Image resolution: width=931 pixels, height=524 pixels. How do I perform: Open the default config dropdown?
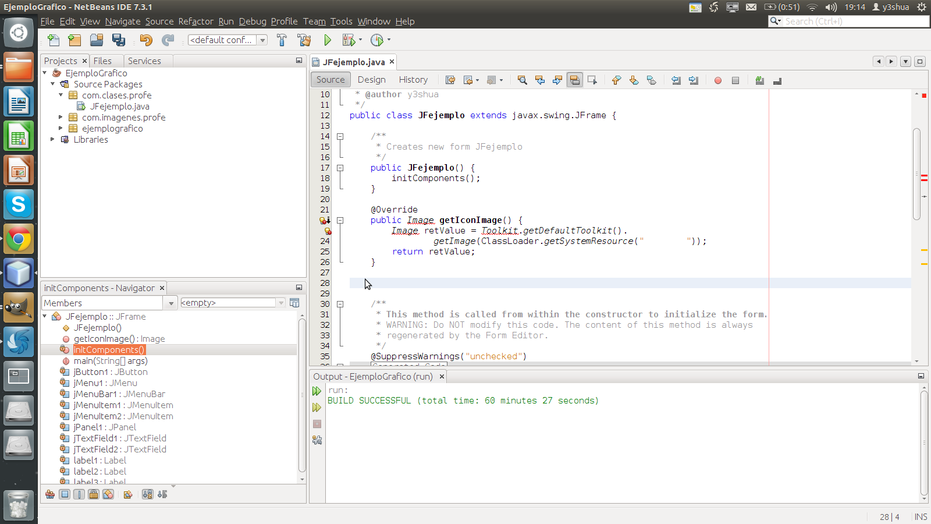(262, 40)
